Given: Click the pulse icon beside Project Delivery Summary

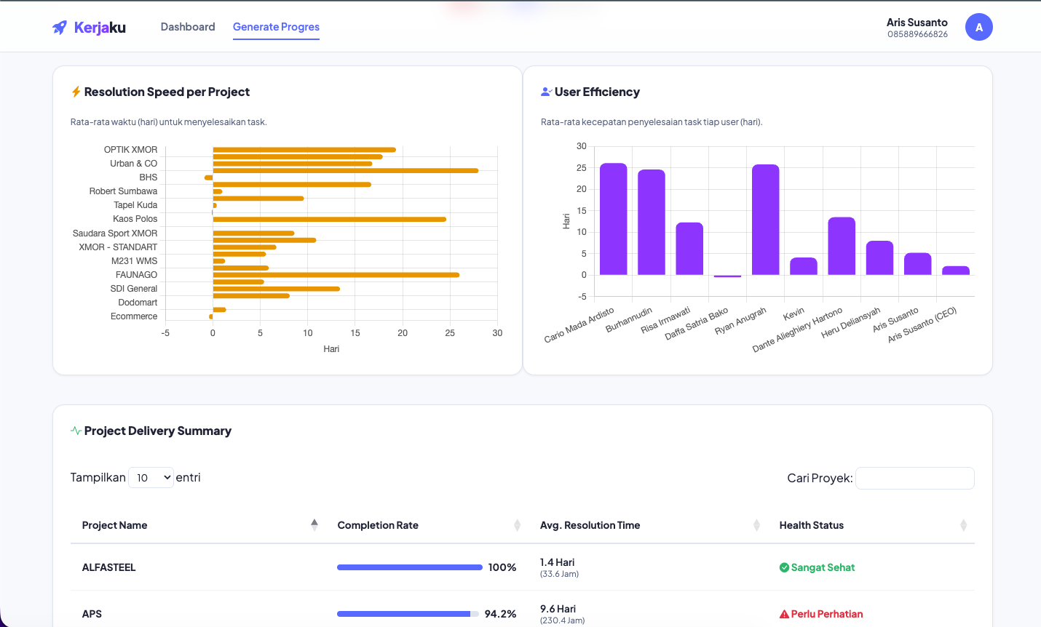Looking at the screenshot, I should tap(76, 431).
